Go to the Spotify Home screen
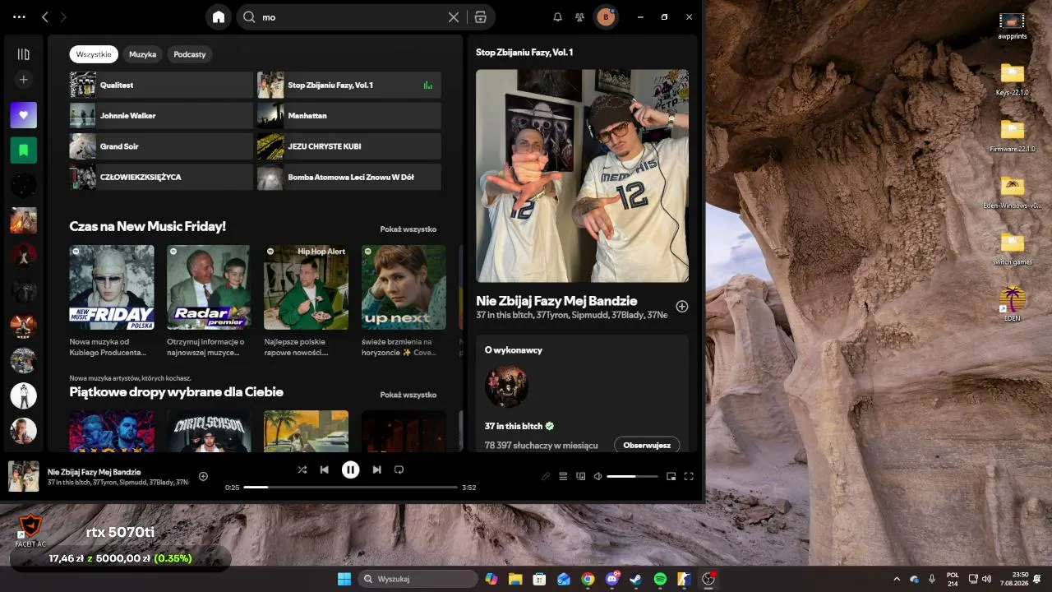The image size is (1052, 592). (x=218, y=16)
